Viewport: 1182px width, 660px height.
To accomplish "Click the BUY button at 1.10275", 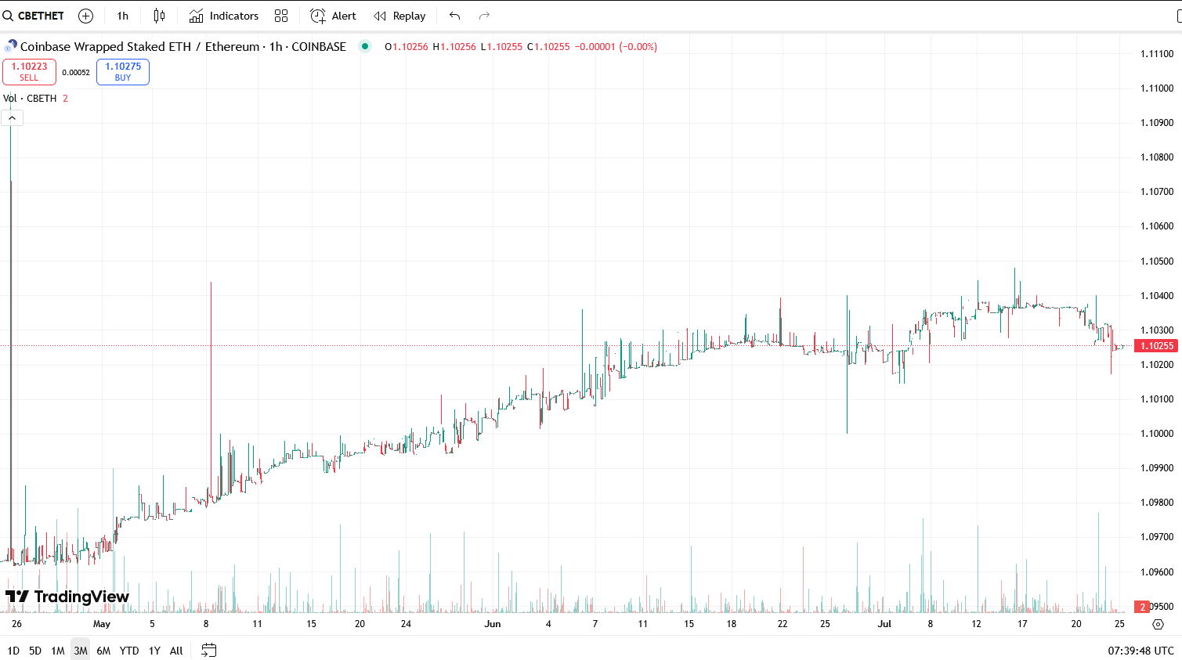I will coord(123,71).
